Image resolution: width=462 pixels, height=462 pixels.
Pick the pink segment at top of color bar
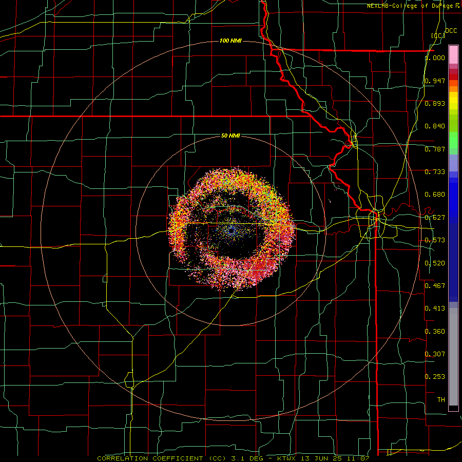pos(453,54)
